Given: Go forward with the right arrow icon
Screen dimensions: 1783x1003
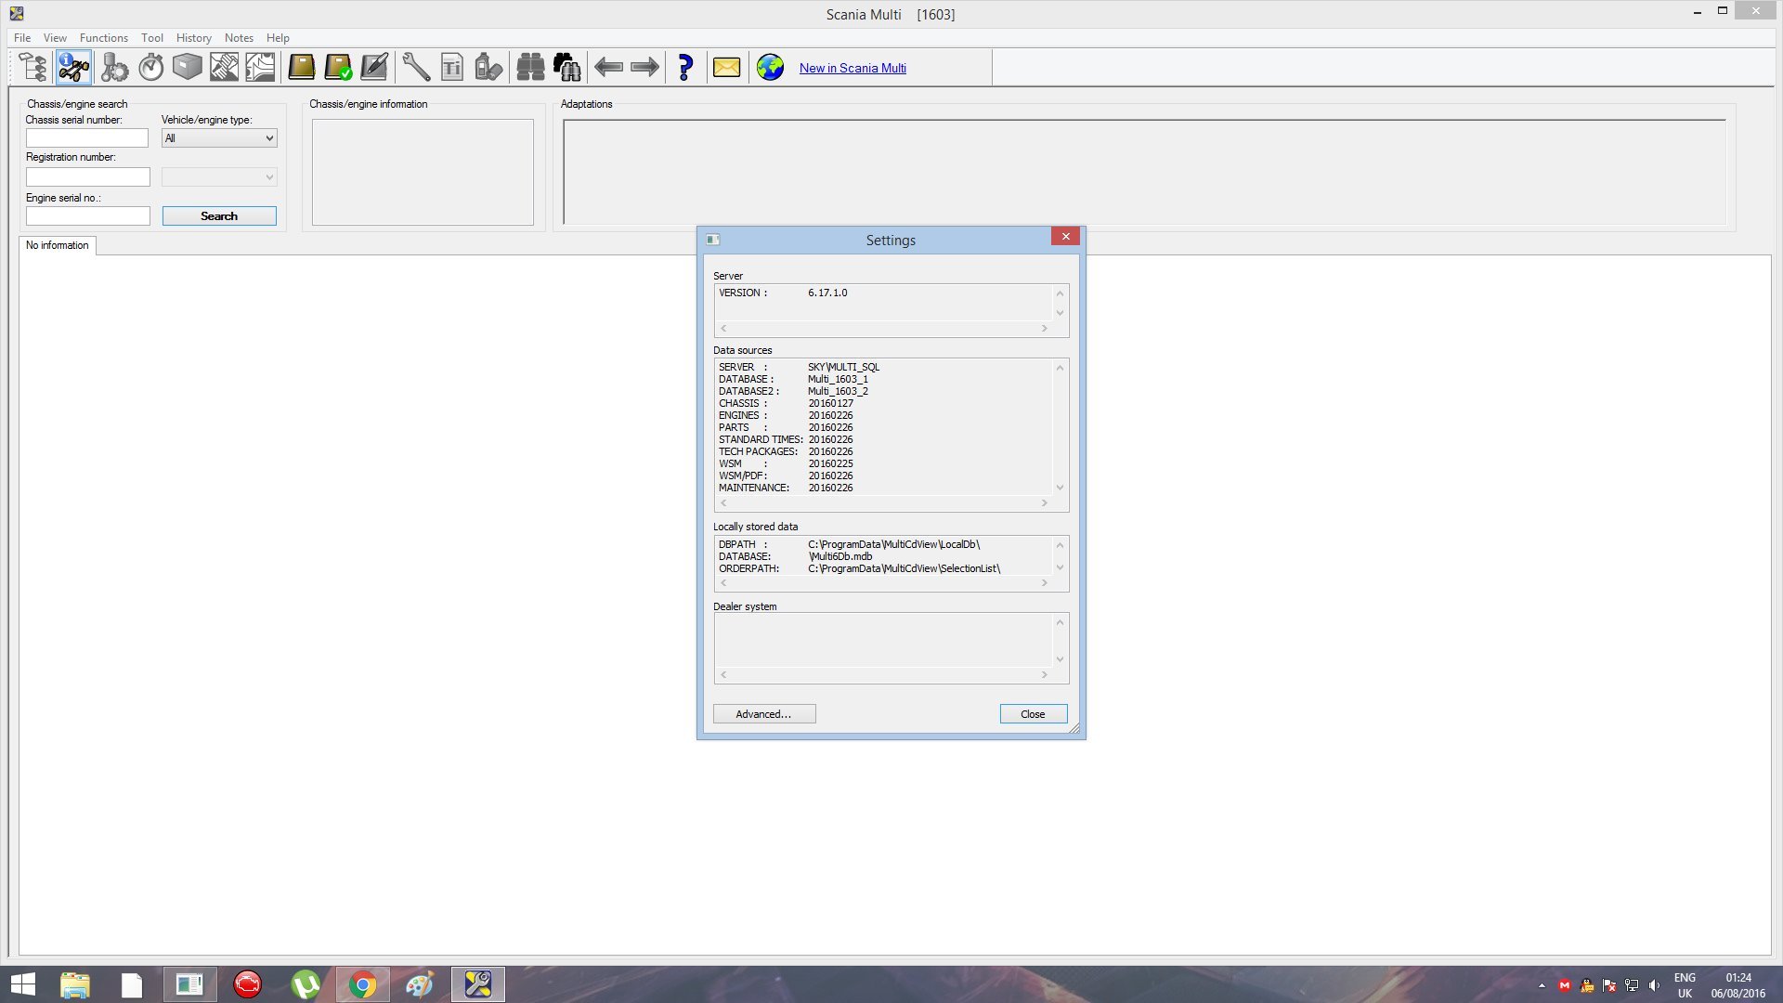Looking at the screenshot, I should click(644, 68).
